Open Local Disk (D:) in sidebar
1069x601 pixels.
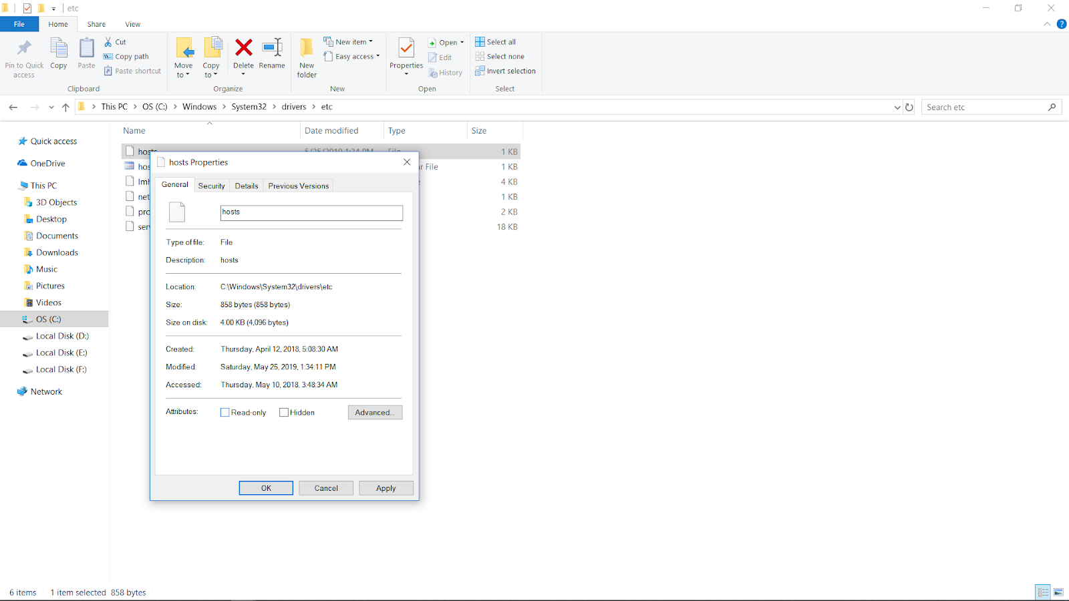point(55,336)
